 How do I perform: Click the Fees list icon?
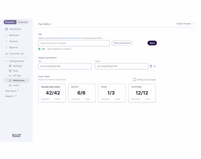10,71
